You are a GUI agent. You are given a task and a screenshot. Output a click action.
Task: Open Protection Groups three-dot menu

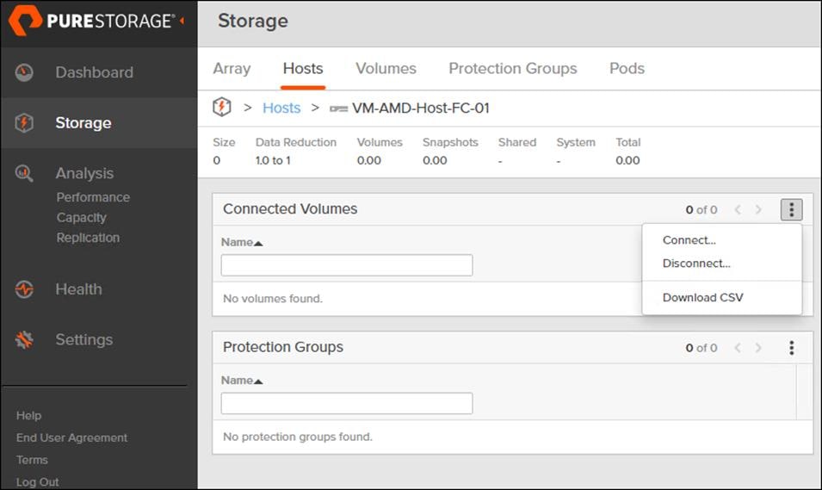tap(791, 348)
